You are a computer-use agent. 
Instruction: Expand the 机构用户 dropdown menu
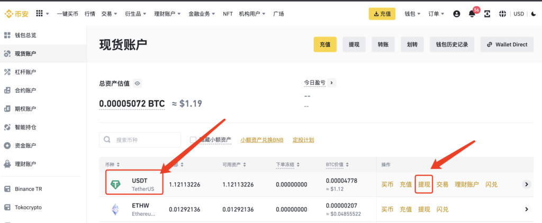click(252, 14)
